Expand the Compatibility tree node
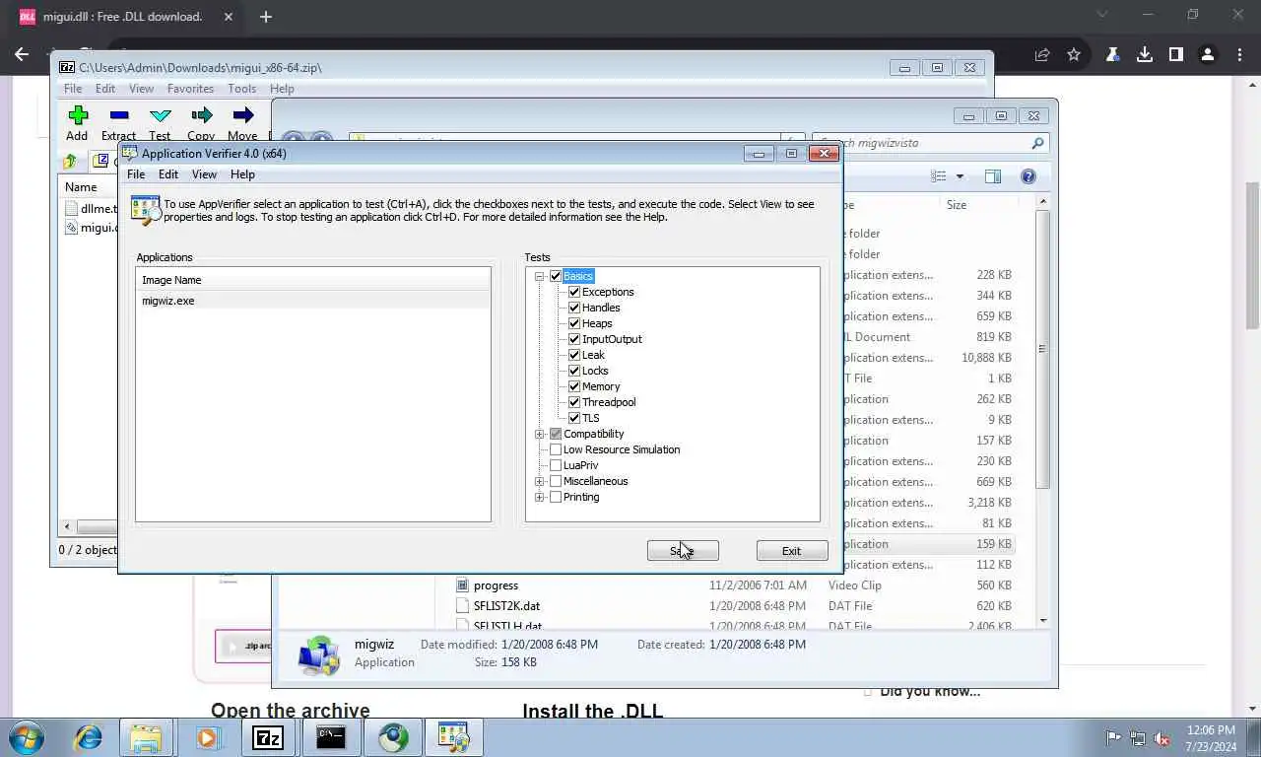 point(539,434)
